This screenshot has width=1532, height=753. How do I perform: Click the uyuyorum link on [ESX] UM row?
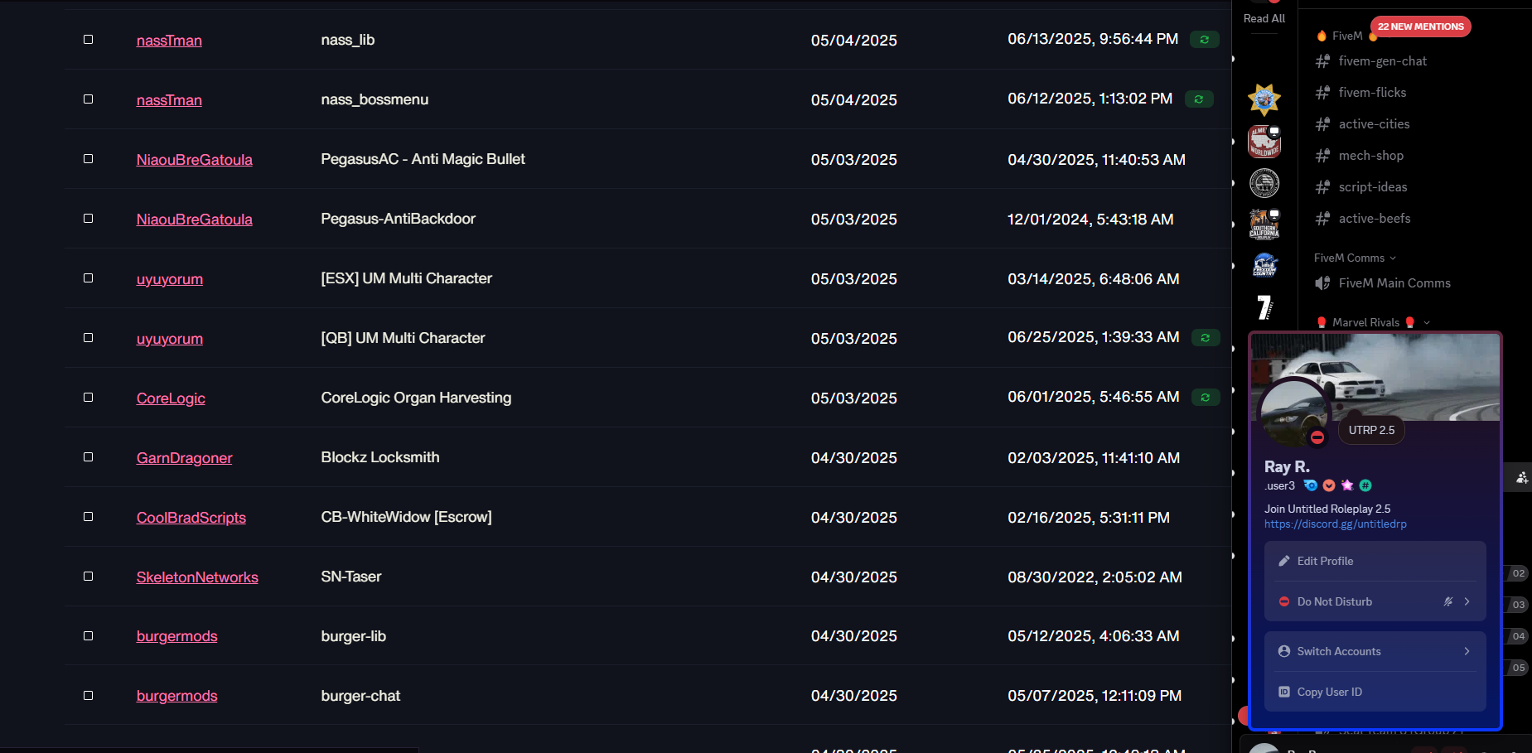170,279
